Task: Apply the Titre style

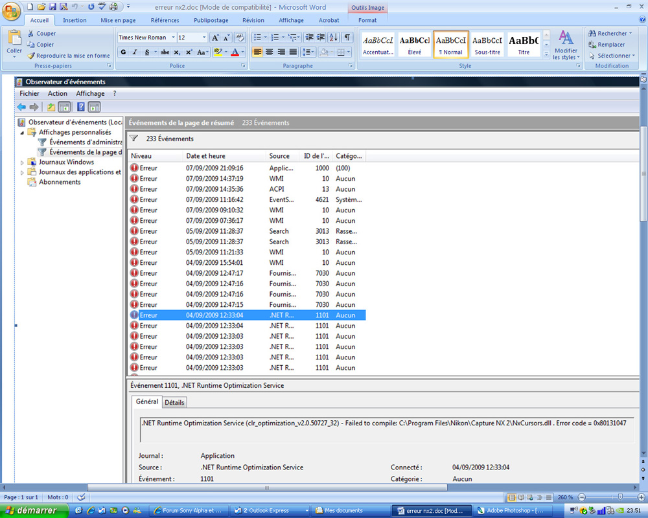Action: click(x=524, y=45)
